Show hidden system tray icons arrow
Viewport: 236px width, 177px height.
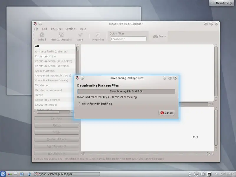(216, 174)
